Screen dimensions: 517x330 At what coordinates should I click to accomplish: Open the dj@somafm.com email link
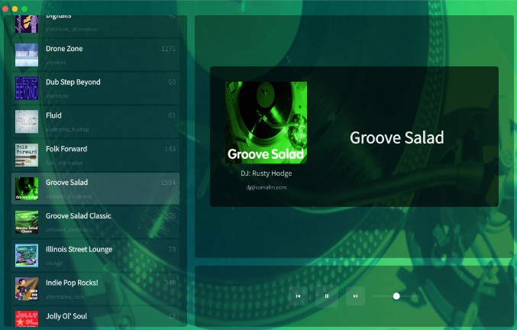point(266,187)
